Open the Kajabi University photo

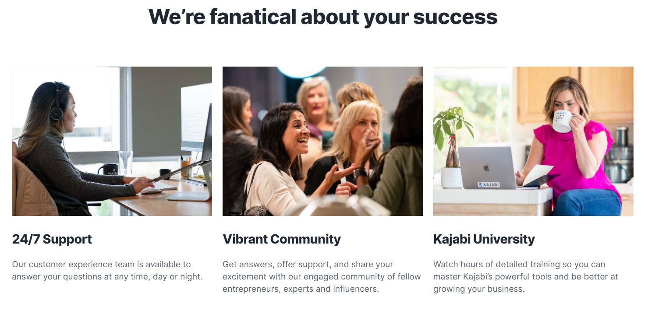[x=533, y=141]
